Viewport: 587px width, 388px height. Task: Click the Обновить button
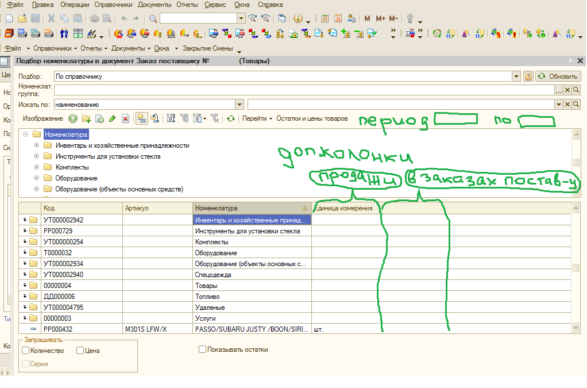click(x=558, y=76)
